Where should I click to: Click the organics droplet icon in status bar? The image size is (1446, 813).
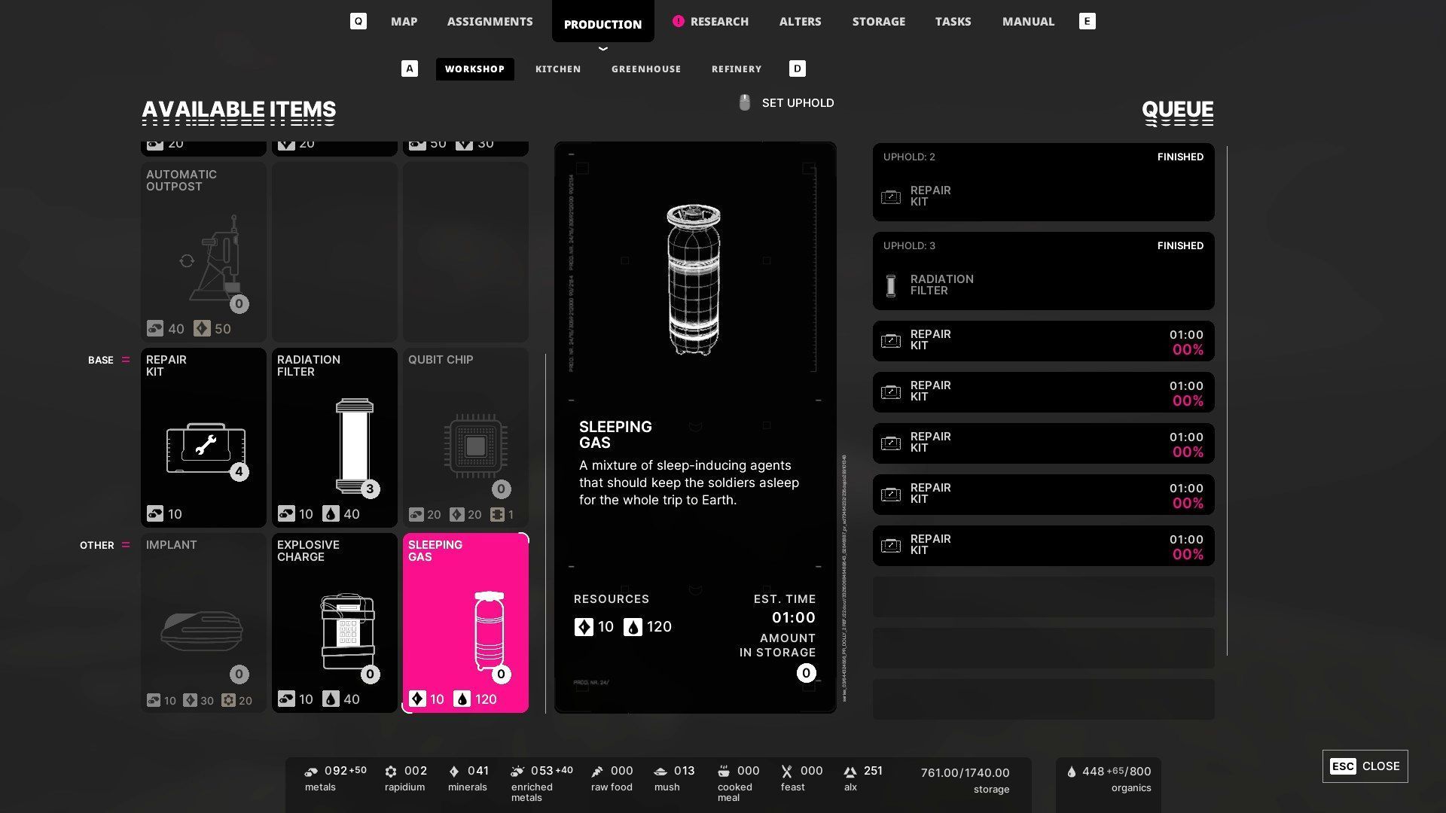pyautogui.click(x=1072, y=772)
